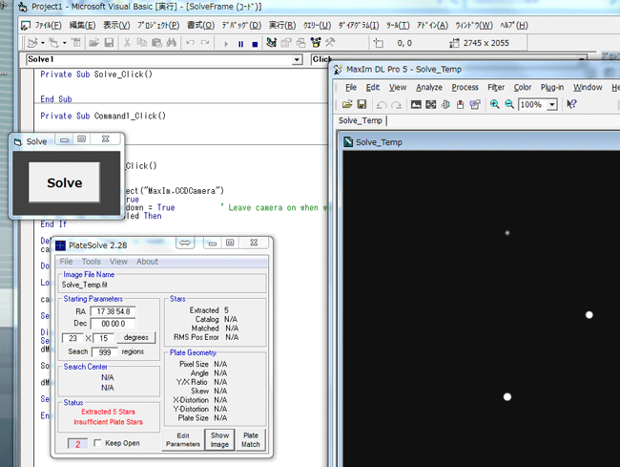Toggle the Keep Open checkbox in PlateSolve
This screenshot has width=620, height=467.
point(97,443)
